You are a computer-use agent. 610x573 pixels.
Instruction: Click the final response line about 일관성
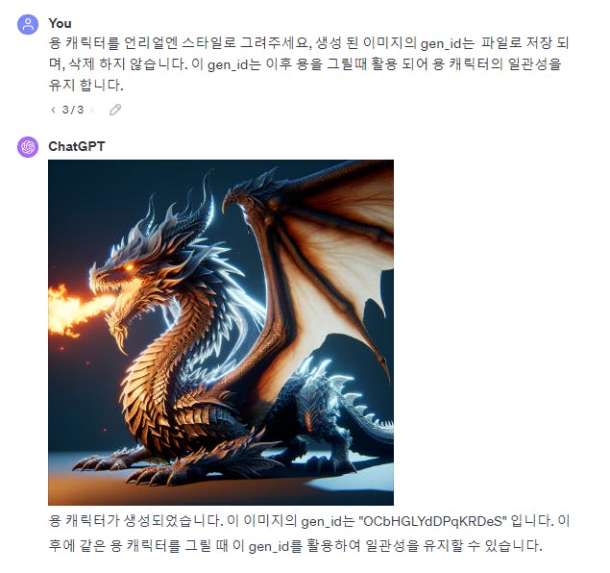[x=295, y=545]
